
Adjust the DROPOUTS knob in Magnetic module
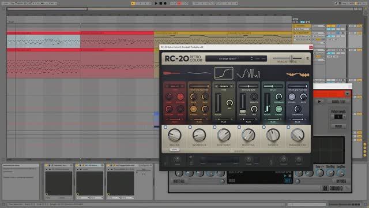click(298, 109)
